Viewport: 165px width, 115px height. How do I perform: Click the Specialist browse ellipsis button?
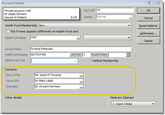[x=81, y=87]
